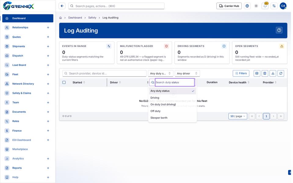Toggle light/dark theme sun icon
Viewport: 293px width, 183px height.
[256, 6]
